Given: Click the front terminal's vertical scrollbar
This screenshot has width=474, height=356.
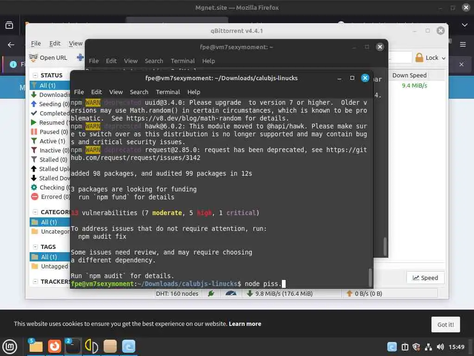Looking at the screenshot, I should [x=370, y=278].
